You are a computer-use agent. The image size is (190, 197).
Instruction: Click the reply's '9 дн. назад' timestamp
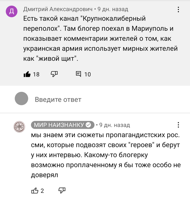tap(115, 125)
